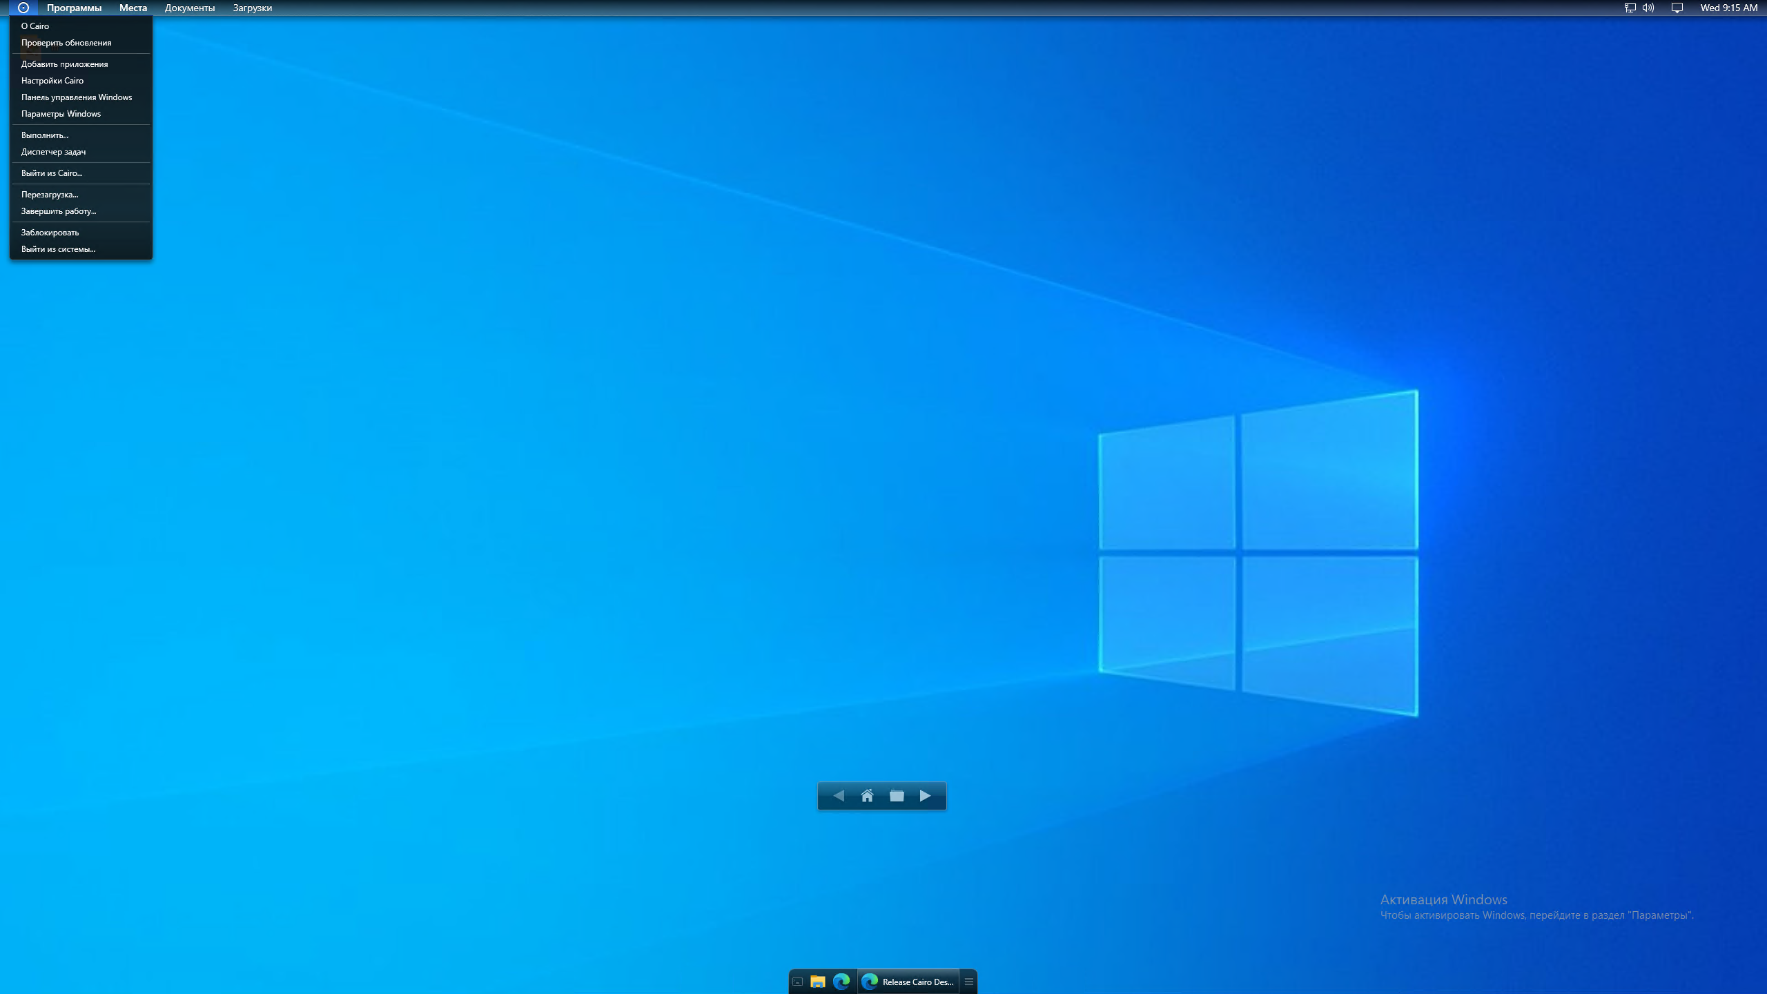This screenshot has height=994, width=1767.
Task: Open the Документы menu bar item
Action: [189, 8]
